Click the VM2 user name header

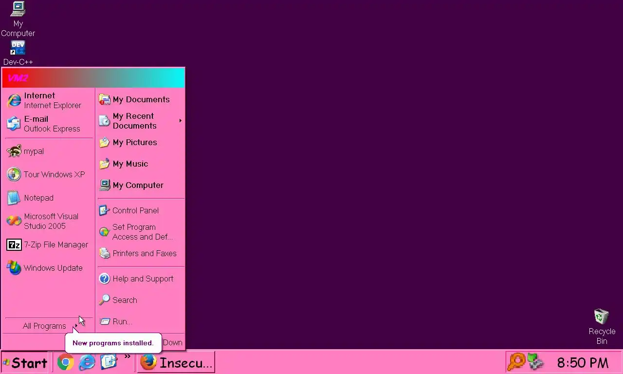coord(18,78)
